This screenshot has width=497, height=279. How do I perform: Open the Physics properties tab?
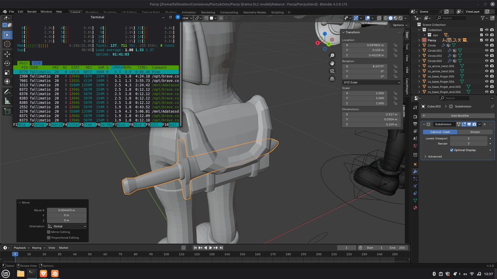pos(415,186)
